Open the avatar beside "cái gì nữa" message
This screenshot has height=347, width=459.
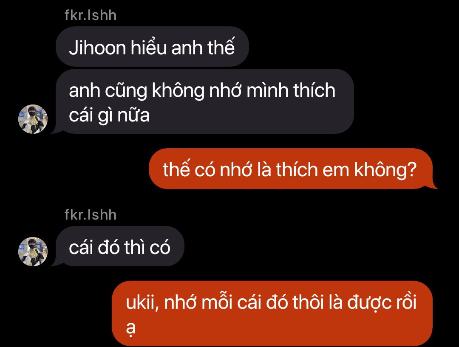tap(33, 119)
